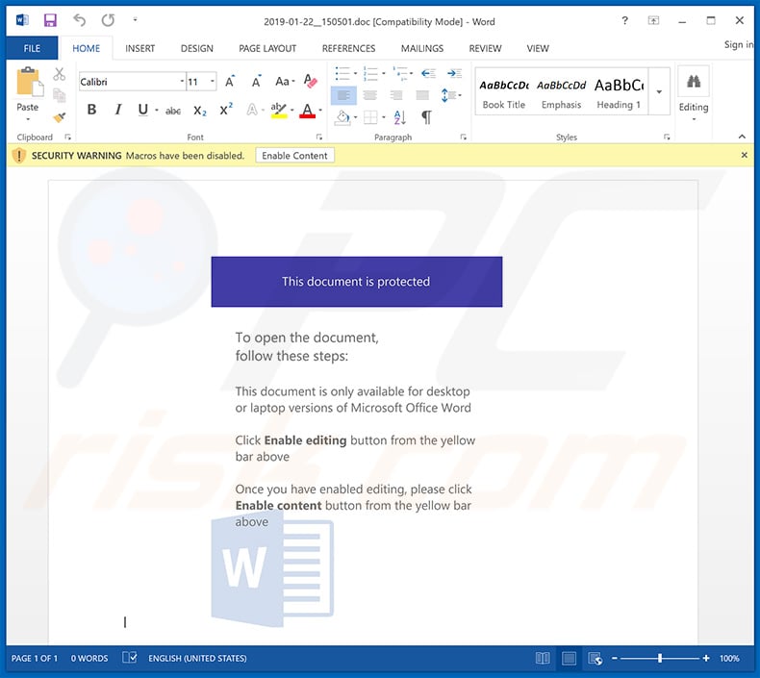The image size is (760, 678).
Task: Switch to Print Layout view in status bar
Action: click(569, 658)
